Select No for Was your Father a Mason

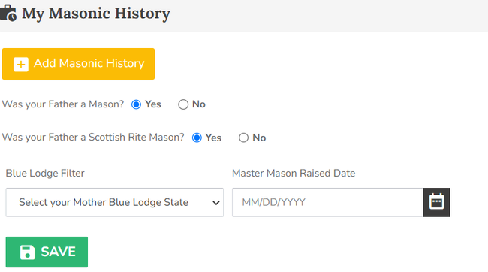pos(183,104)
